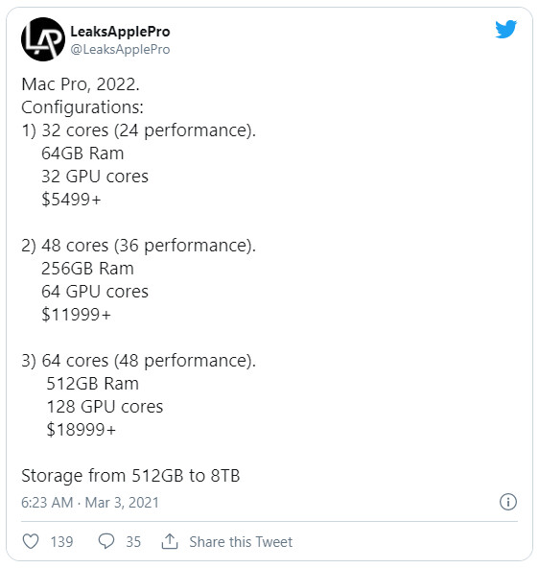The image size is (539, 568).
Task: Visit the @LeaksApplePro handle link
Action: click(120, 49)
